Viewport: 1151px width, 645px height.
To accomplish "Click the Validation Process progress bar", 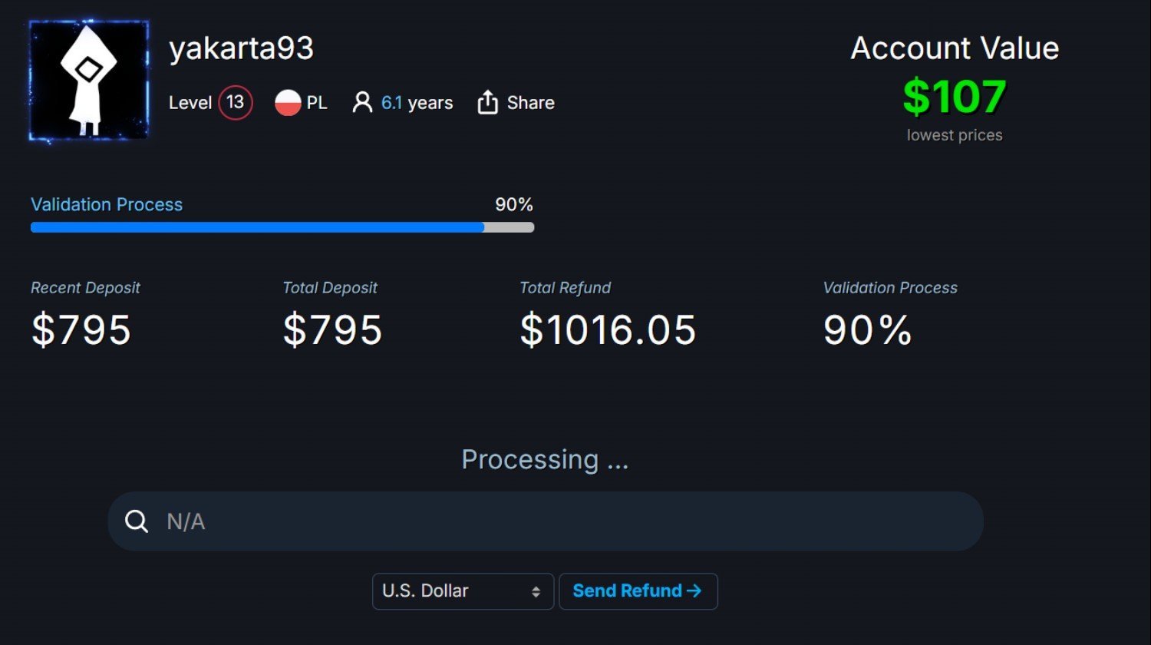I will point(282,227).
